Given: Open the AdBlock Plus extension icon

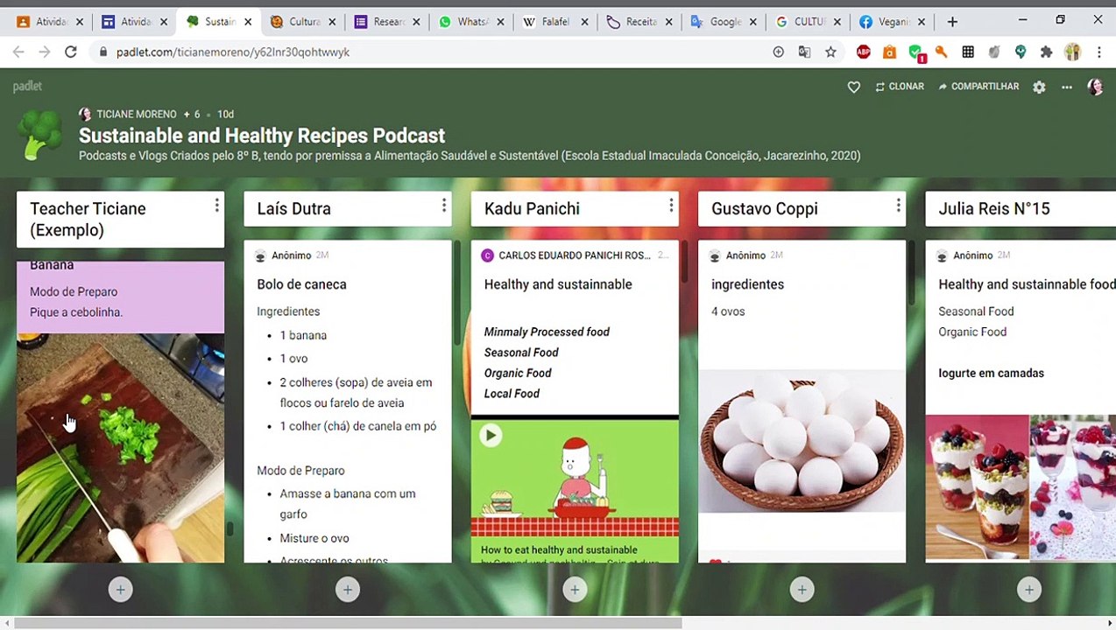Looking at the screenshot, I should 864,52.
